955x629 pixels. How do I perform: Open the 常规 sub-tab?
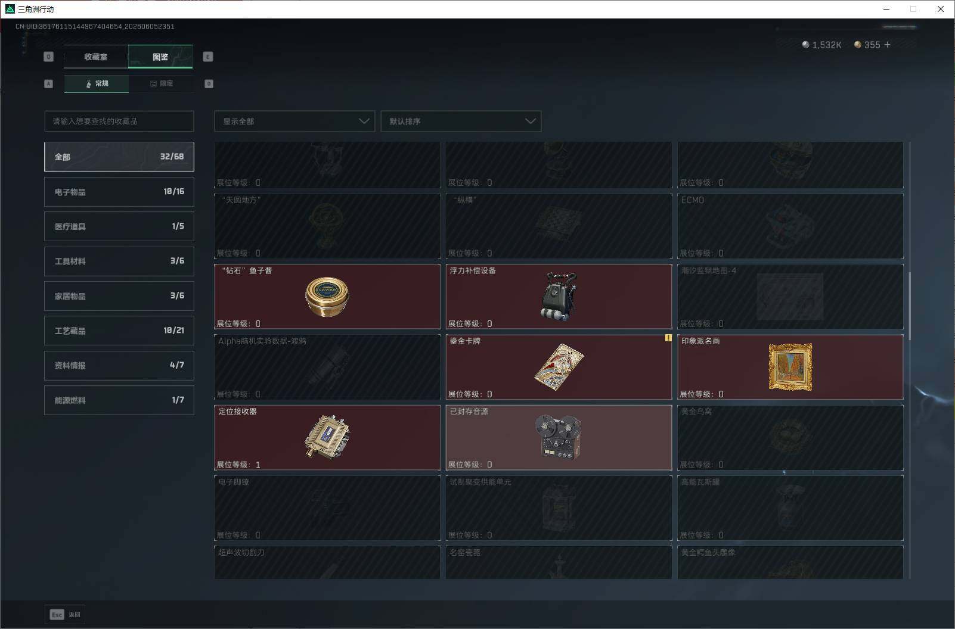pos(97,83)
